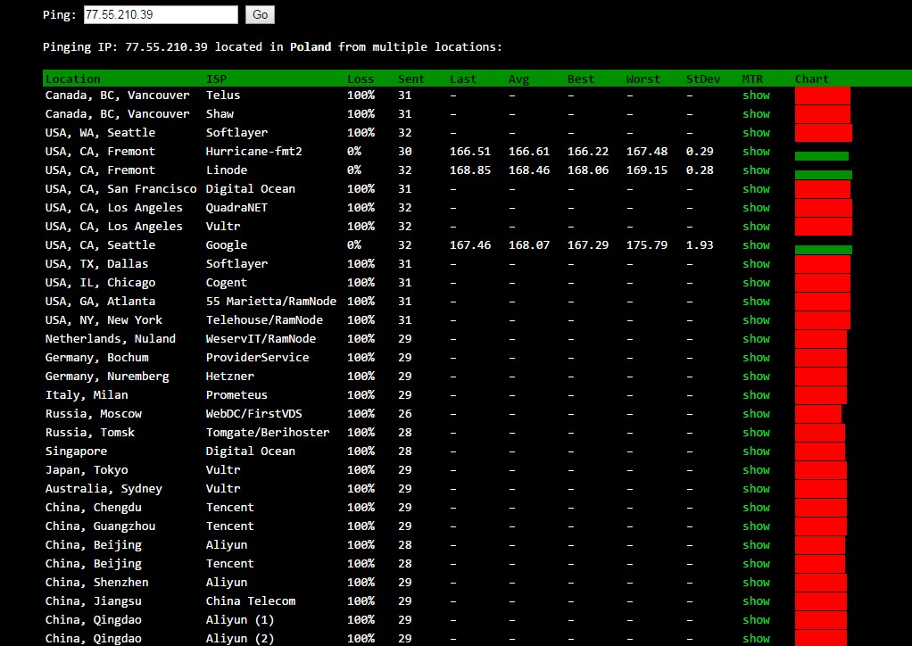Image resolution: width=912 pixels, height=646 pixels.
Task: Click the green chart bar for Linode
Action: tap(823, 175)
